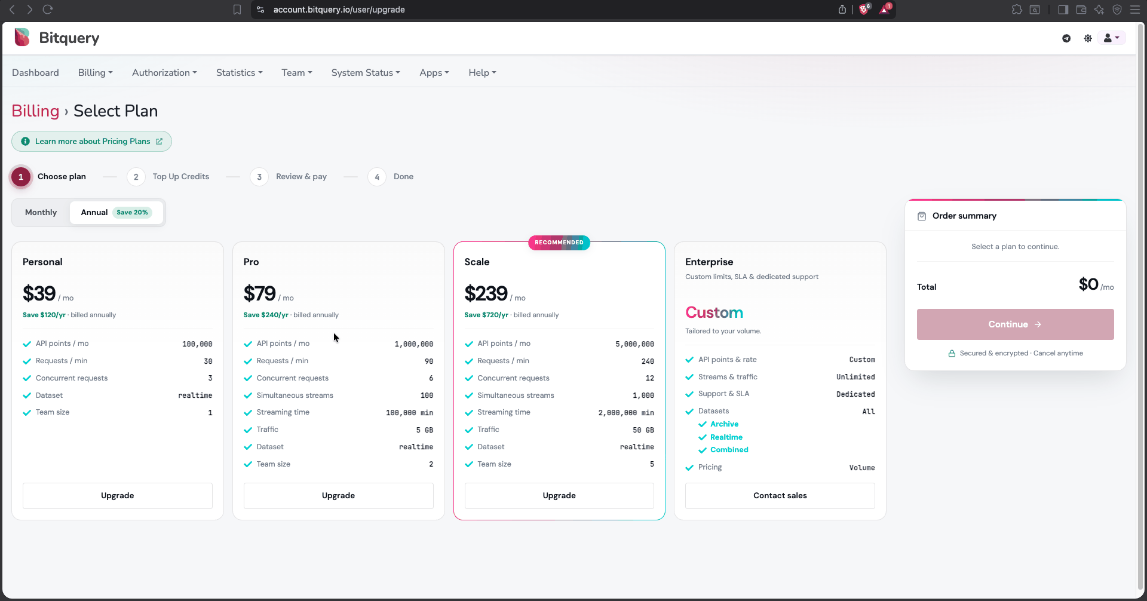Switch billing to Monthly
This screenshot has width=1147, height=601.
pyautogui.click(x=41, y=213)
